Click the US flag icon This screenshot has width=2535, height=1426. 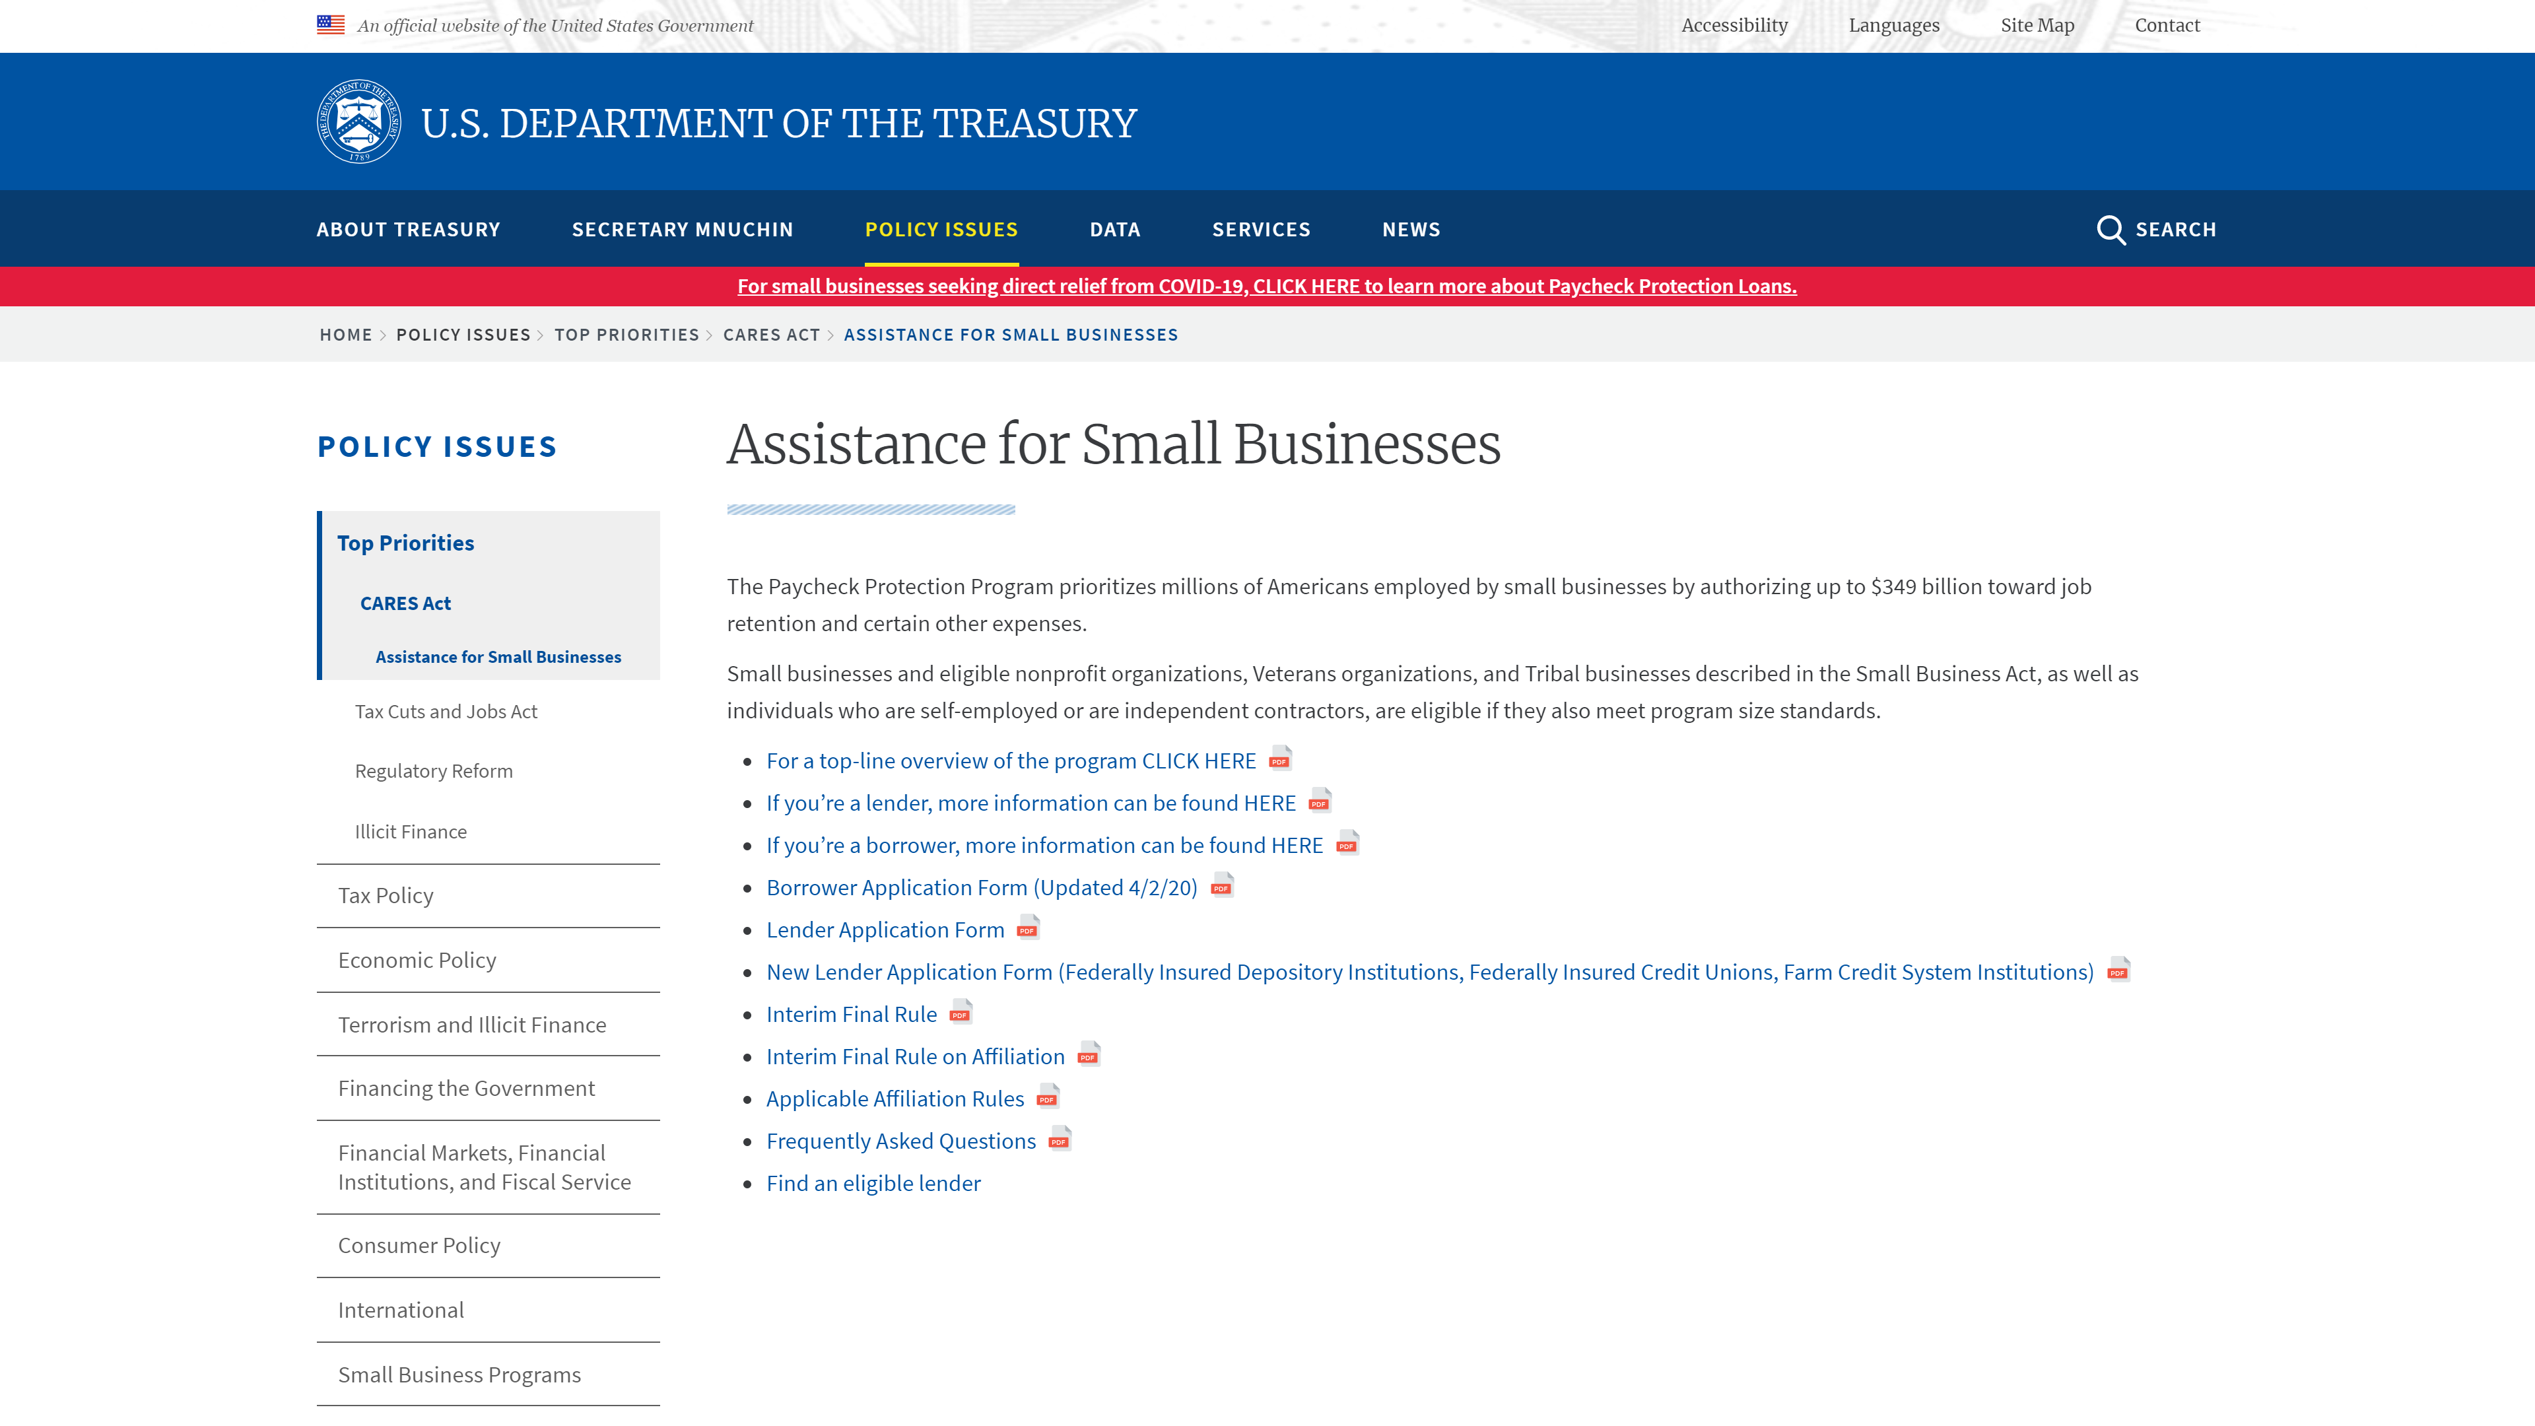[331, 24]
